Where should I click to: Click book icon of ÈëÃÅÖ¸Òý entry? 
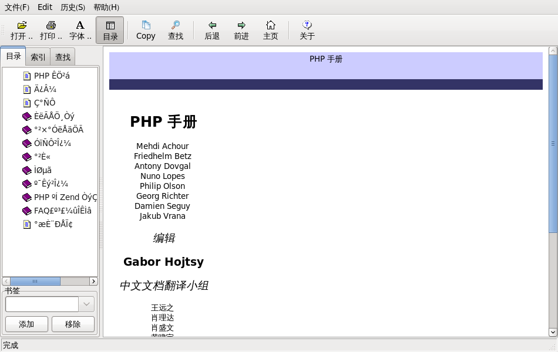[26, 116]
